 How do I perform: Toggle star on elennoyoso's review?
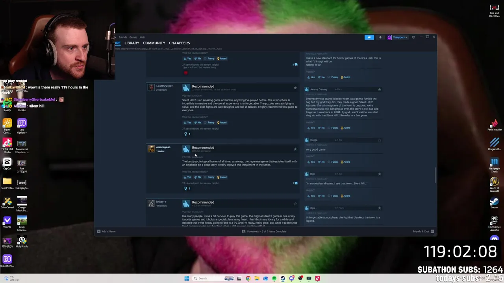click(295, 149)
